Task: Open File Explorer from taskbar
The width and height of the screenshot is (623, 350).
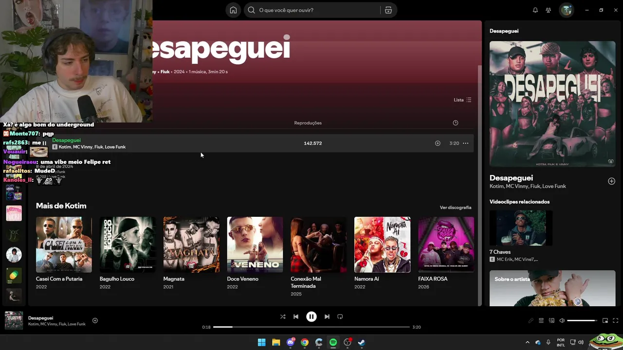Action: (x=276, y=342)
